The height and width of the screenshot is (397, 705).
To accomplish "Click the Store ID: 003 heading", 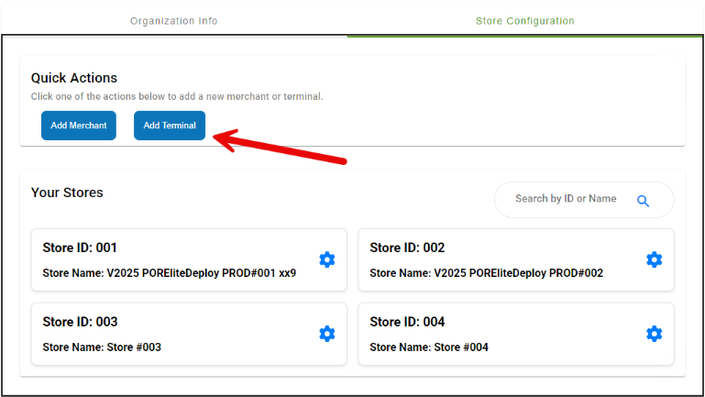I will pyautogui.click(x=80, y=322).
